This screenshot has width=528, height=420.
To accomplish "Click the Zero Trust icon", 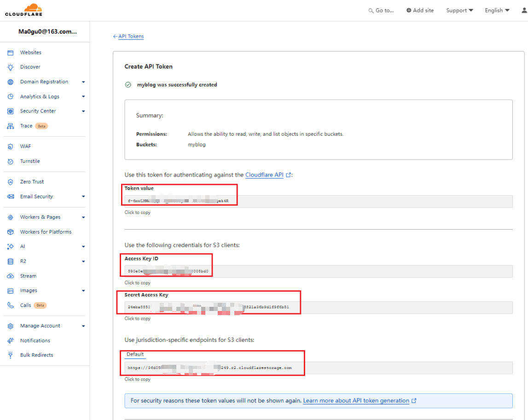I will click(x=11, y=182).
